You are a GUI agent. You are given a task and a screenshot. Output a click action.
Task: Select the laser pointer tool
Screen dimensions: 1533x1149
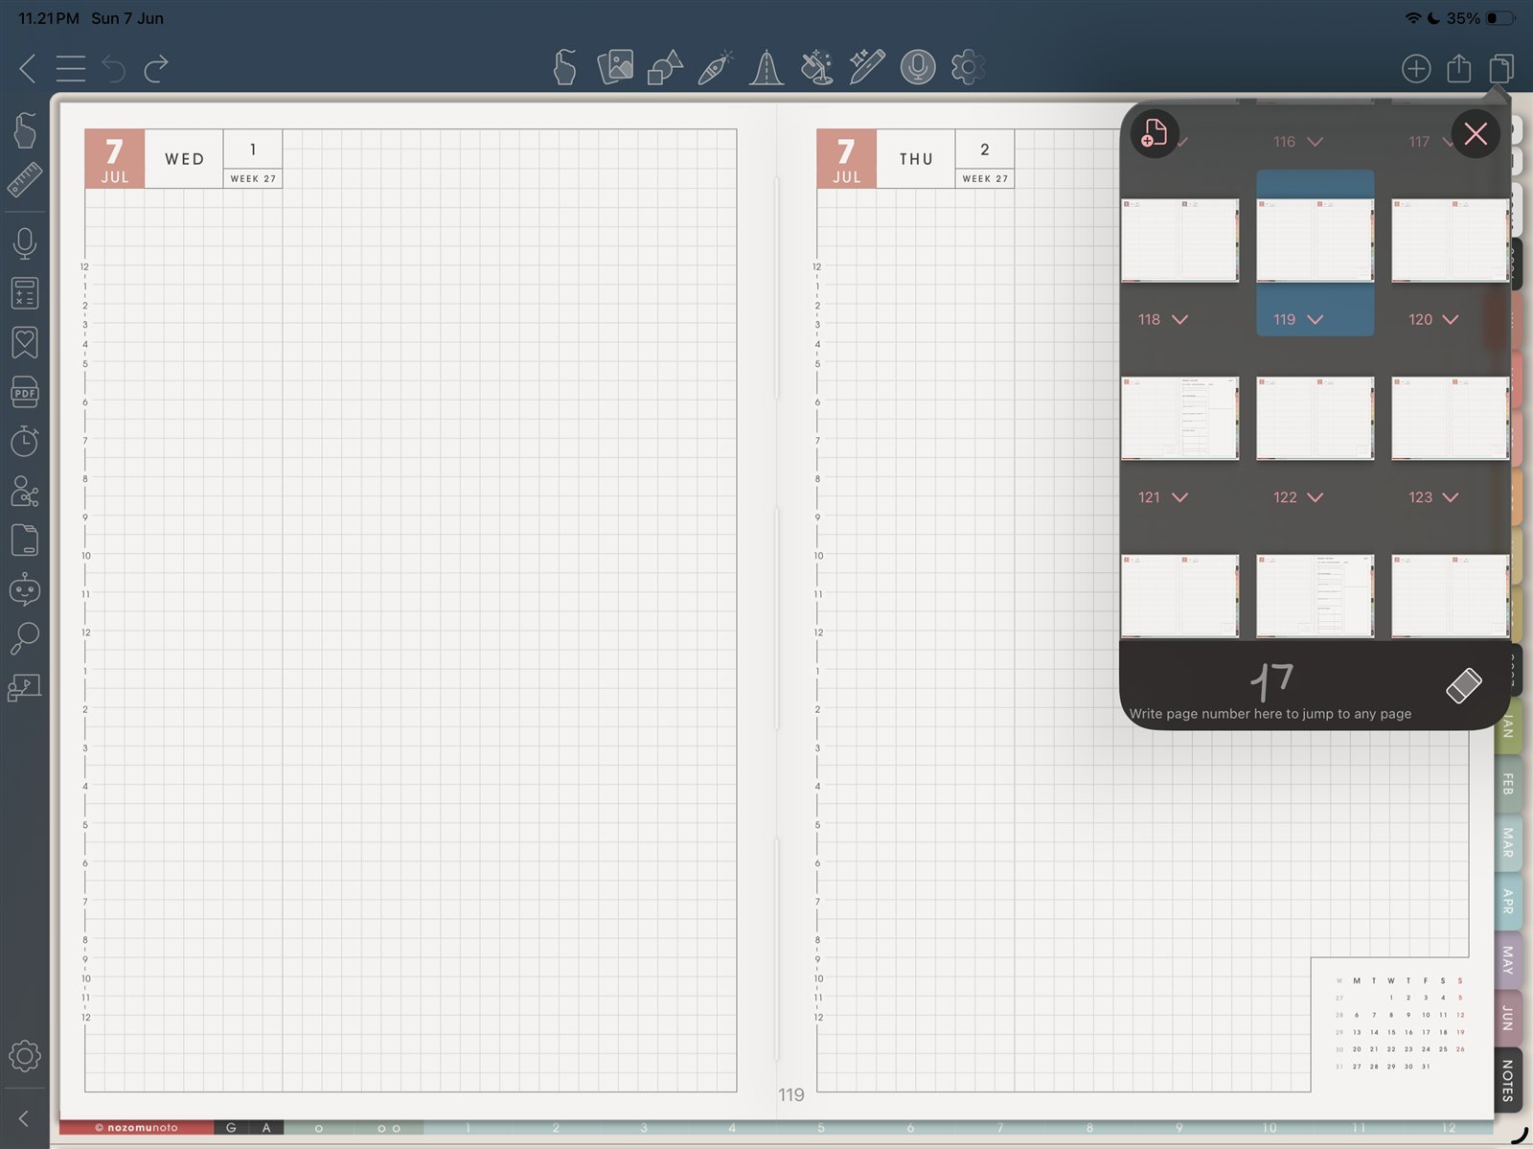816,67
